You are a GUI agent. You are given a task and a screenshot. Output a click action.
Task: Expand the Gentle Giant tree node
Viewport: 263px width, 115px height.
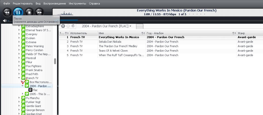point(19,106)
